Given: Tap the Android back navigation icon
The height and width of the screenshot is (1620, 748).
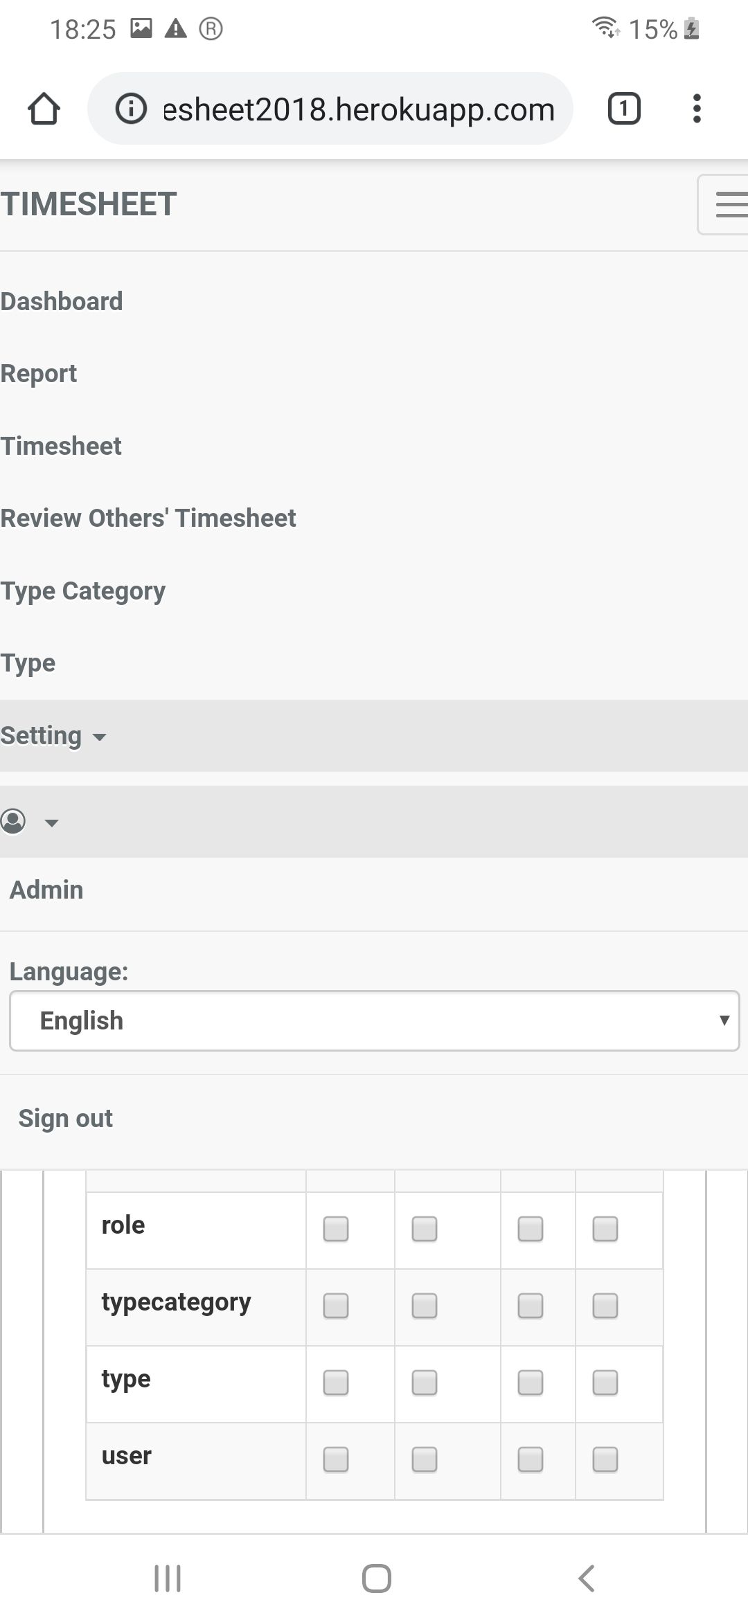Looking at the screenshot, I should (x=586, y=1578).
